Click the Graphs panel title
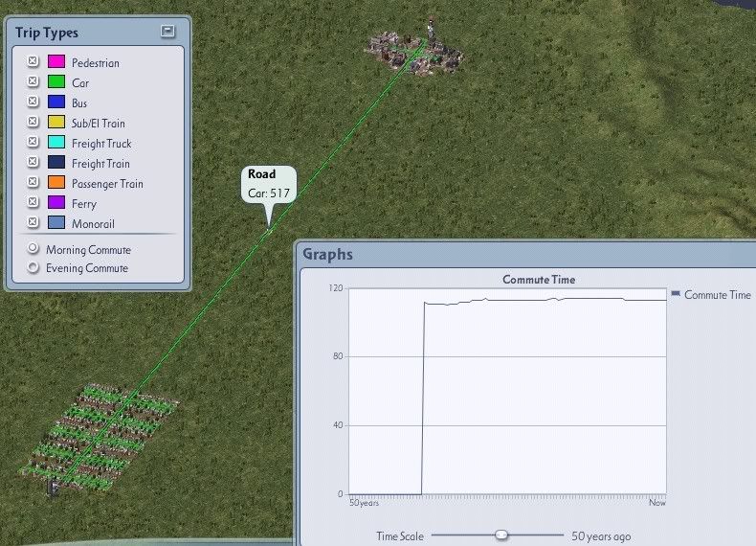Screen dimensions: 756x546 pyautogui.click(x=327, y=254)
